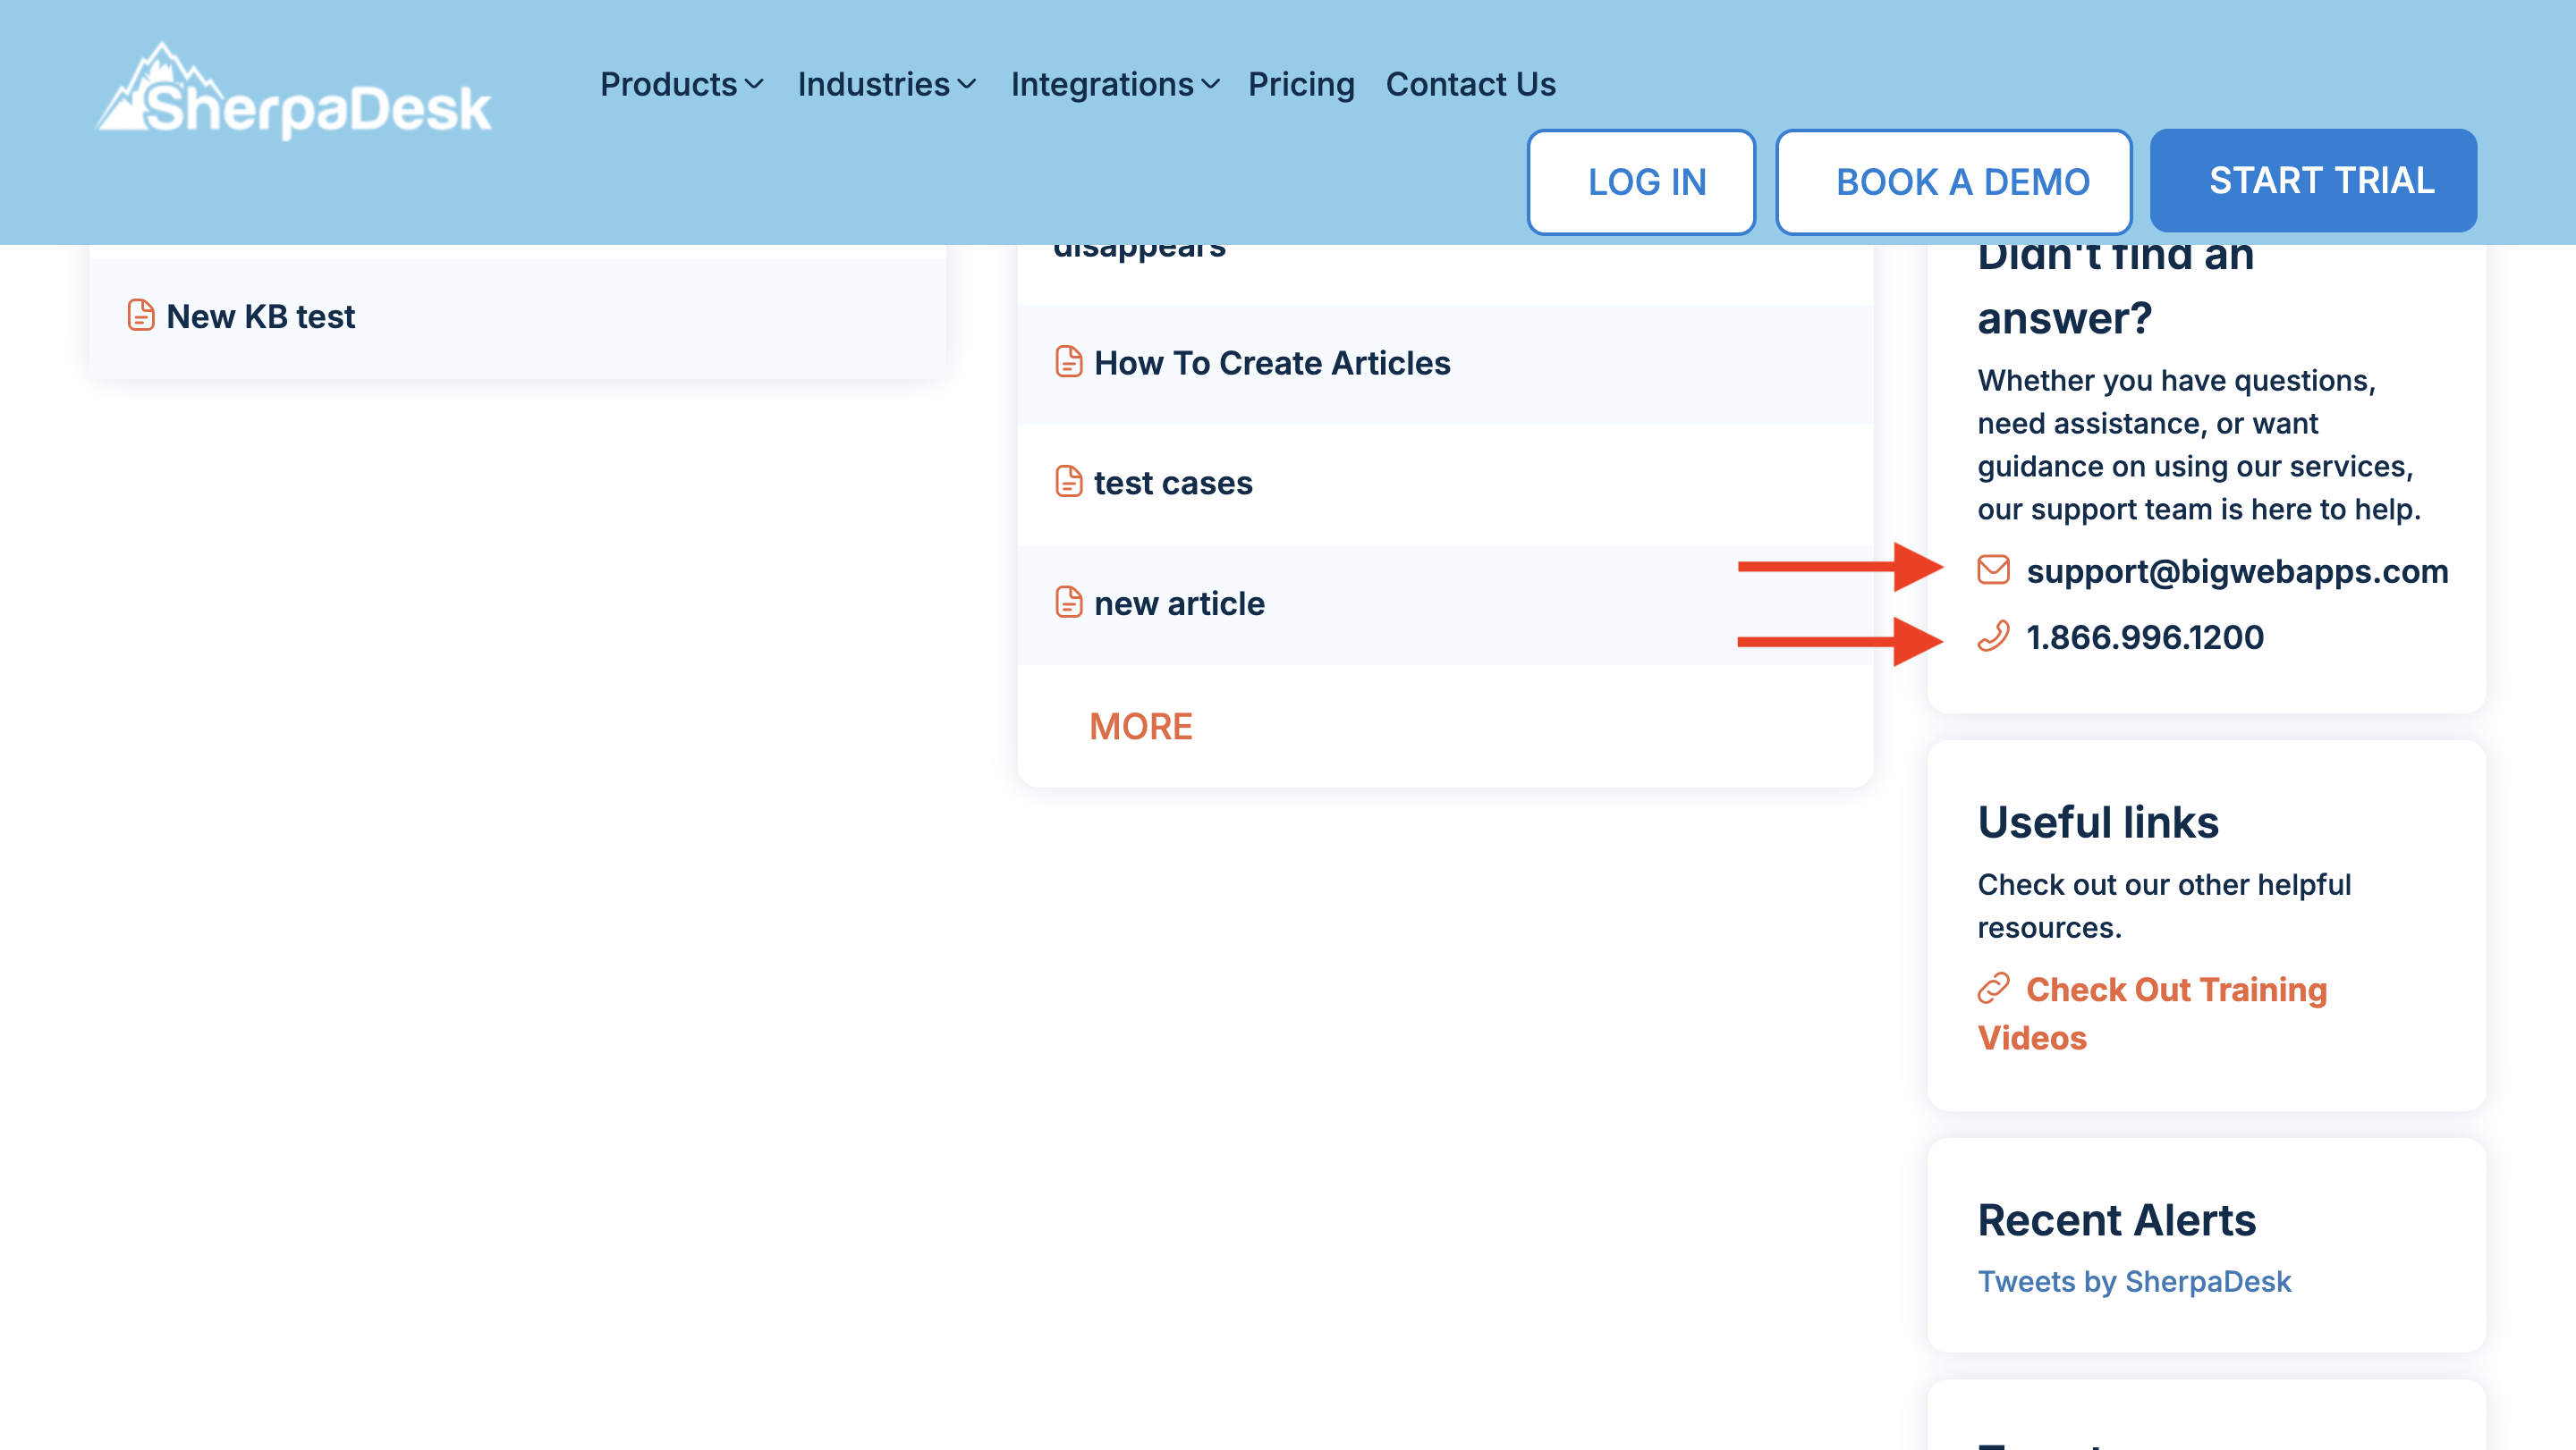Open the Check Out Training Videos link

click(2175, 990)
